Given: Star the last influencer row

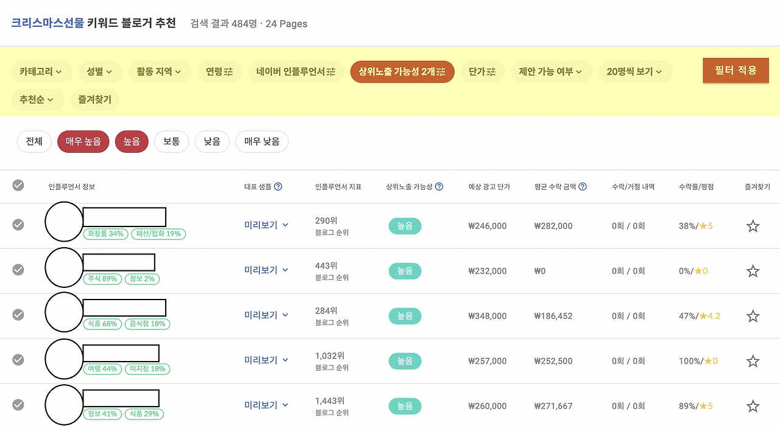Looking at the screenshot, I should [753, 405].
